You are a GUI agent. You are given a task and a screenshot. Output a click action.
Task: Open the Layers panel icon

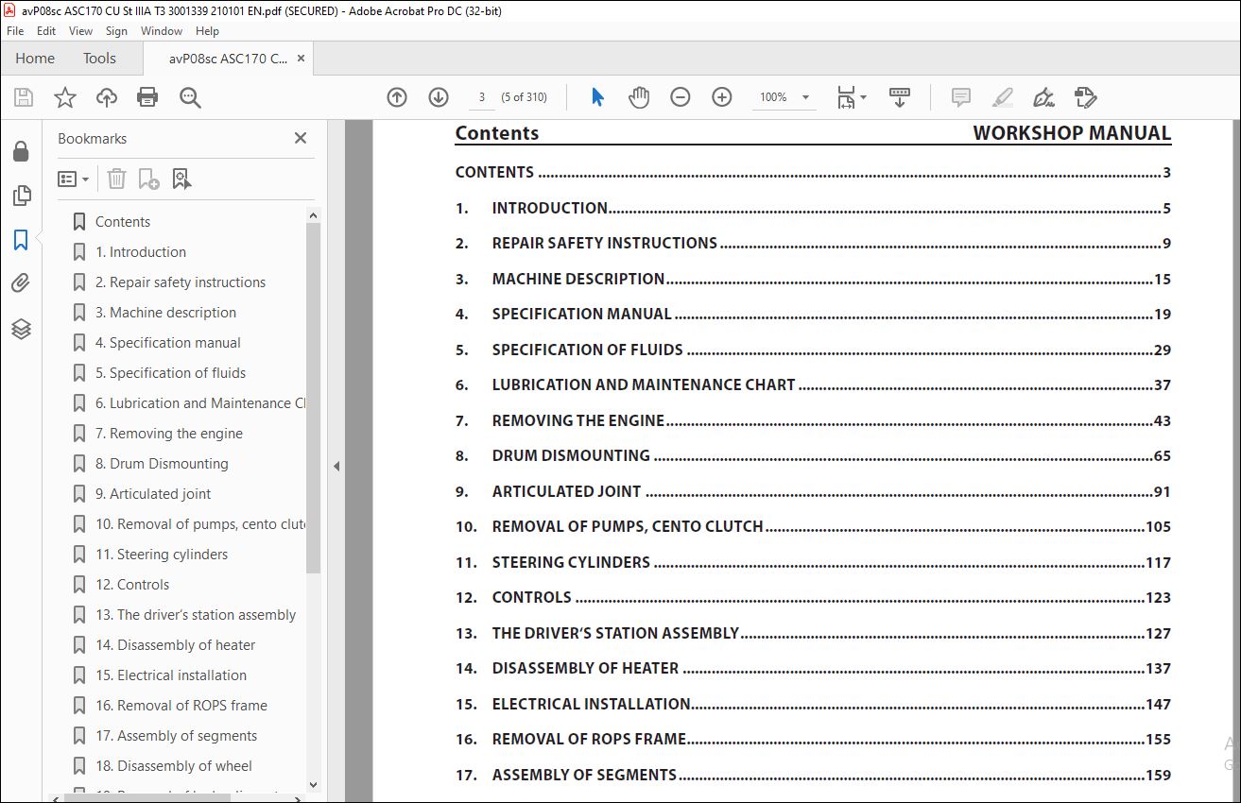[x=21, y=328]
